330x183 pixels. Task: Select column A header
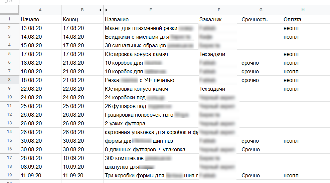pos(40,10)
